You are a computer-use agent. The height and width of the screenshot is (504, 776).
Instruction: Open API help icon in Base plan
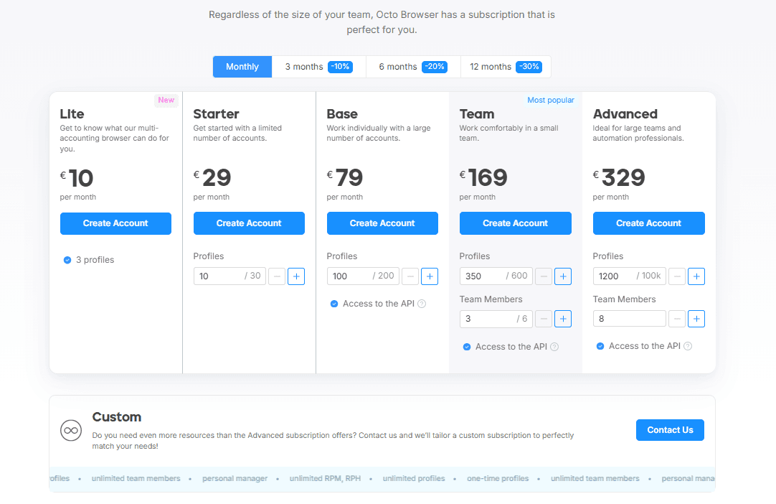pyautogui.click(x=422, y=304)
